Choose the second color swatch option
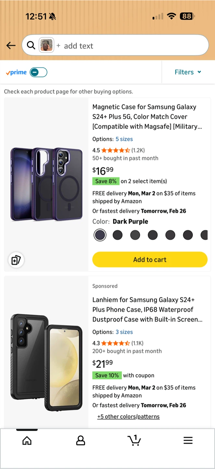 click(118, 235)
